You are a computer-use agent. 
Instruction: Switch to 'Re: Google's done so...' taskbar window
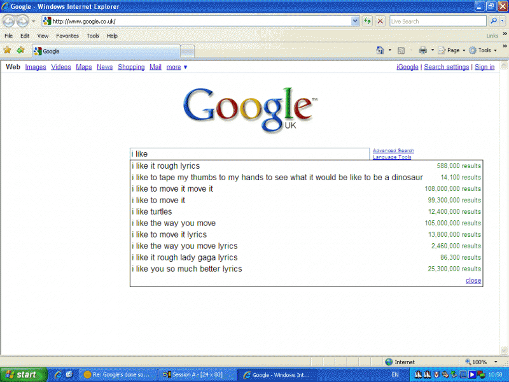(x=118, y=374)
